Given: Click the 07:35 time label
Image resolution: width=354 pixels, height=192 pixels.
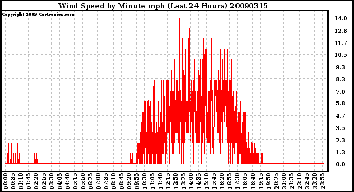Looking at the screenshot, I should [106, 181].
